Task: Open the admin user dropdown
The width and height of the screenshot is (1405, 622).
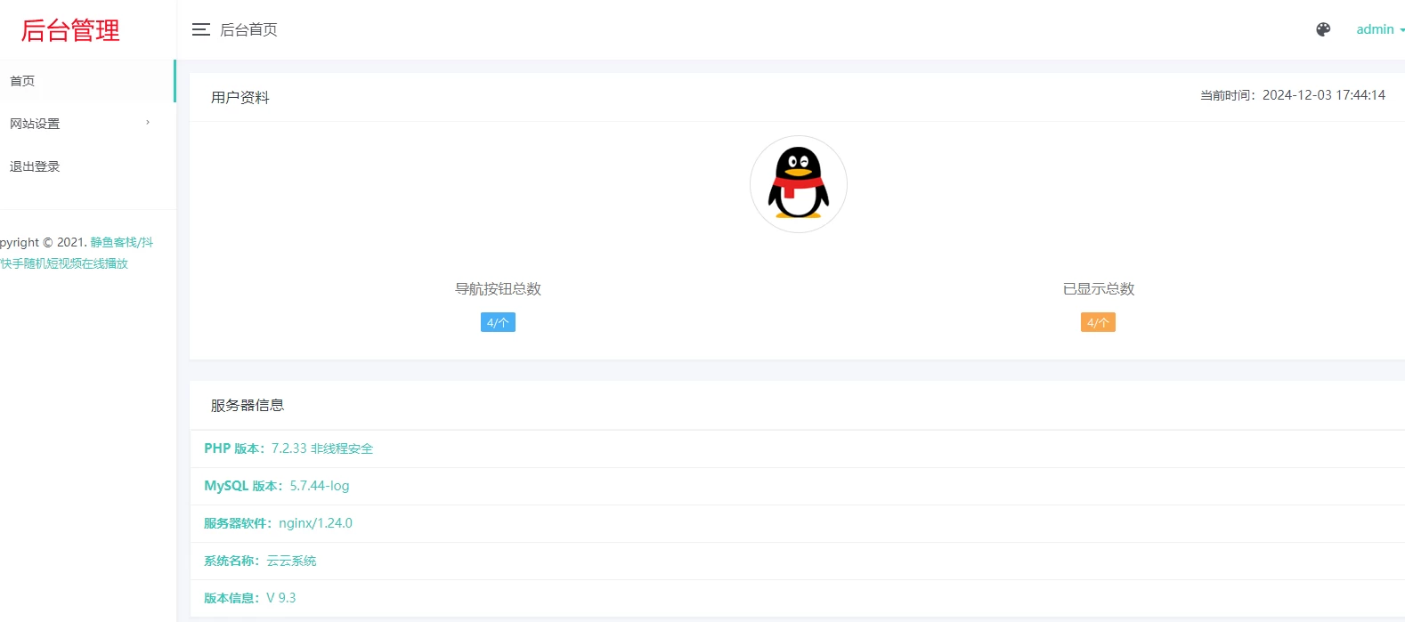Action: (1380, 29)
